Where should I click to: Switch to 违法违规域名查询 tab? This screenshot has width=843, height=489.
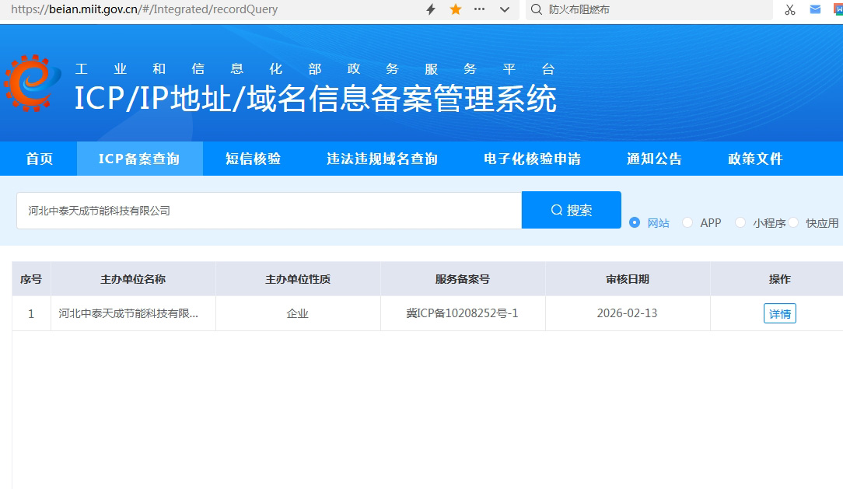[382, 159]
